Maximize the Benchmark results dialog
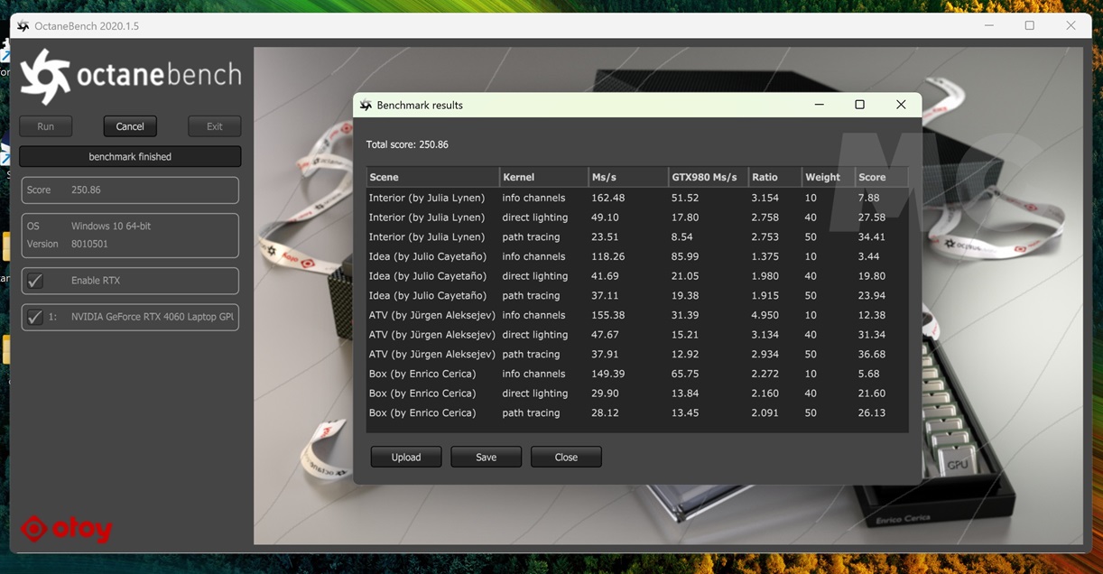 tap(859, 105)
